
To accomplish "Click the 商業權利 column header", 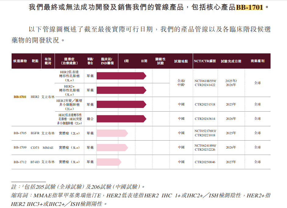I will (x=257, y=61).
